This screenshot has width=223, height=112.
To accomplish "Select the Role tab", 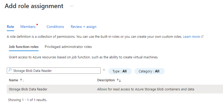I will 10,27.
